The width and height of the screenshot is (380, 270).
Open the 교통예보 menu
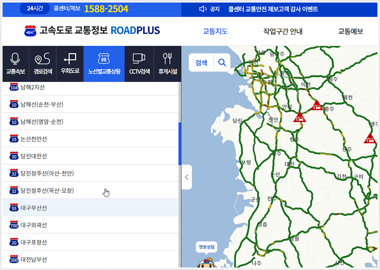pyautogui.click(x=350, y=32)
